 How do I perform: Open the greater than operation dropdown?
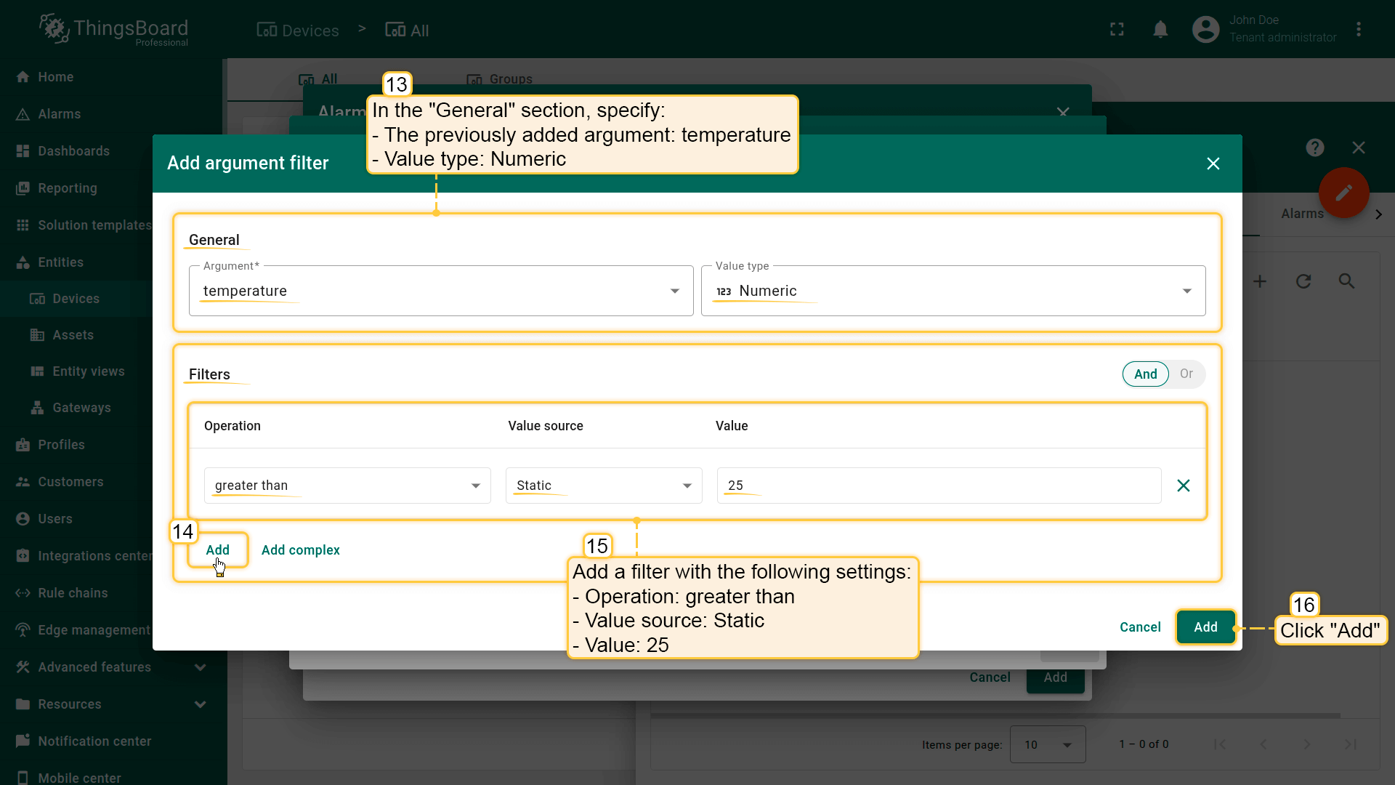pyautogui.click(x=347, y=486)
